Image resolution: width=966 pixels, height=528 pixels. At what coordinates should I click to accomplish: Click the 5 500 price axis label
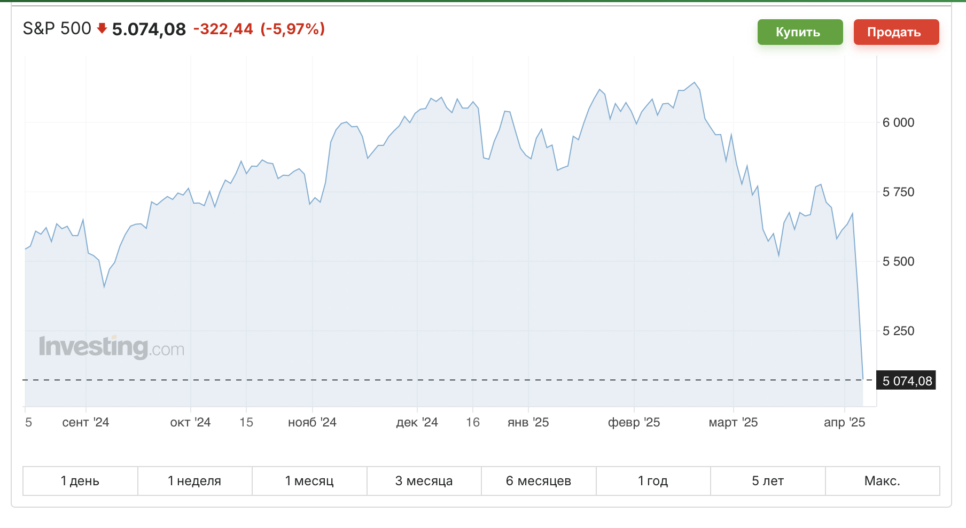(x=898, y=261)
